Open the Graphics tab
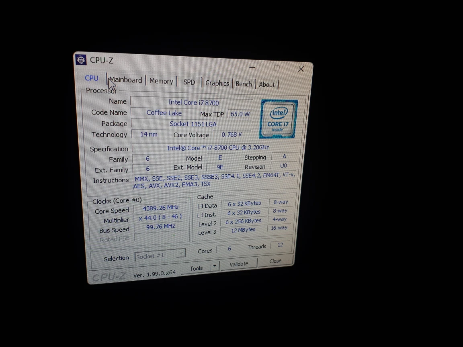The width and height of the screenshot is (463, 347). tap(217, 83)
